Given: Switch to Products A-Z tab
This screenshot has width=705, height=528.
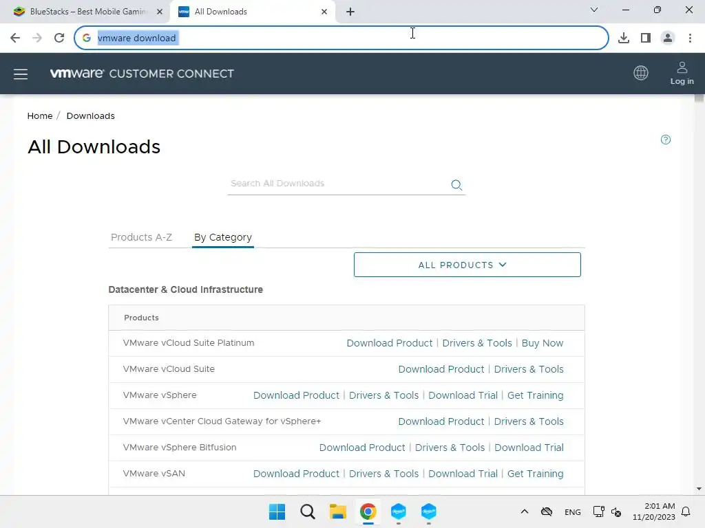Looking at the screenshot, I should pyautogui.click(x=142, y=237).
